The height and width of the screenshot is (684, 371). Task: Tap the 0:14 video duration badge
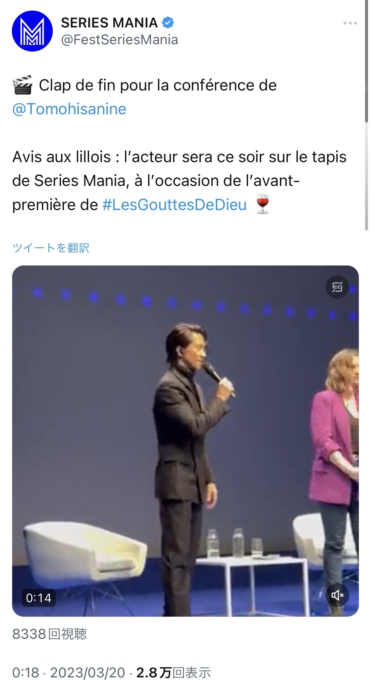click(39, 598)
